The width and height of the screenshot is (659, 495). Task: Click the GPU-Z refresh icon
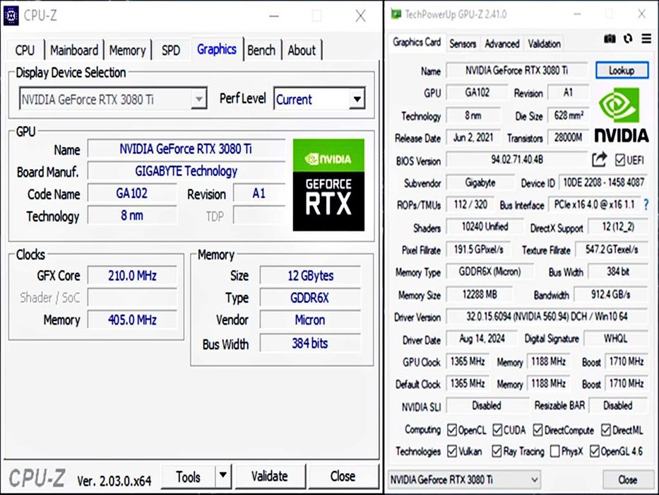(x=628, y=39)
